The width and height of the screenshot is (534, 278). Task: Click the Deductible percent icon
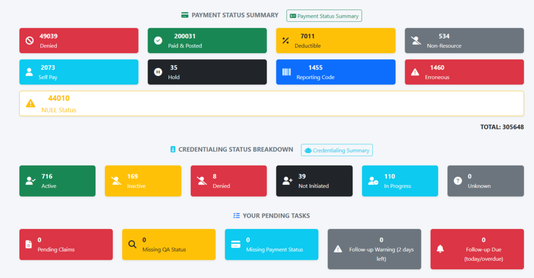(x=286, y=41)
